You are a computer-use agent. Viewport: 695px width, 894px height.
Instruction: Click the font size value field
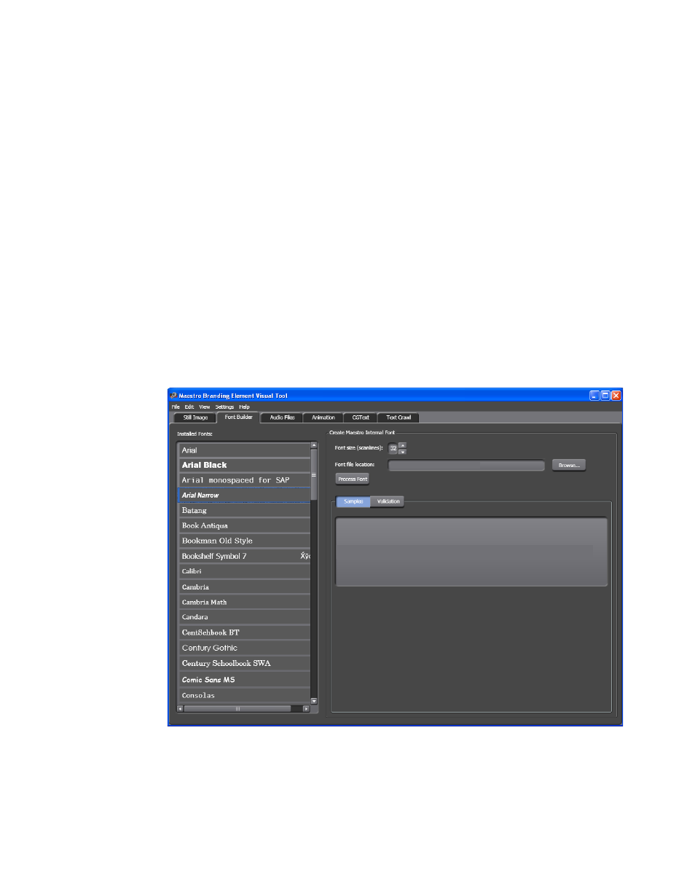coord(393,449)
